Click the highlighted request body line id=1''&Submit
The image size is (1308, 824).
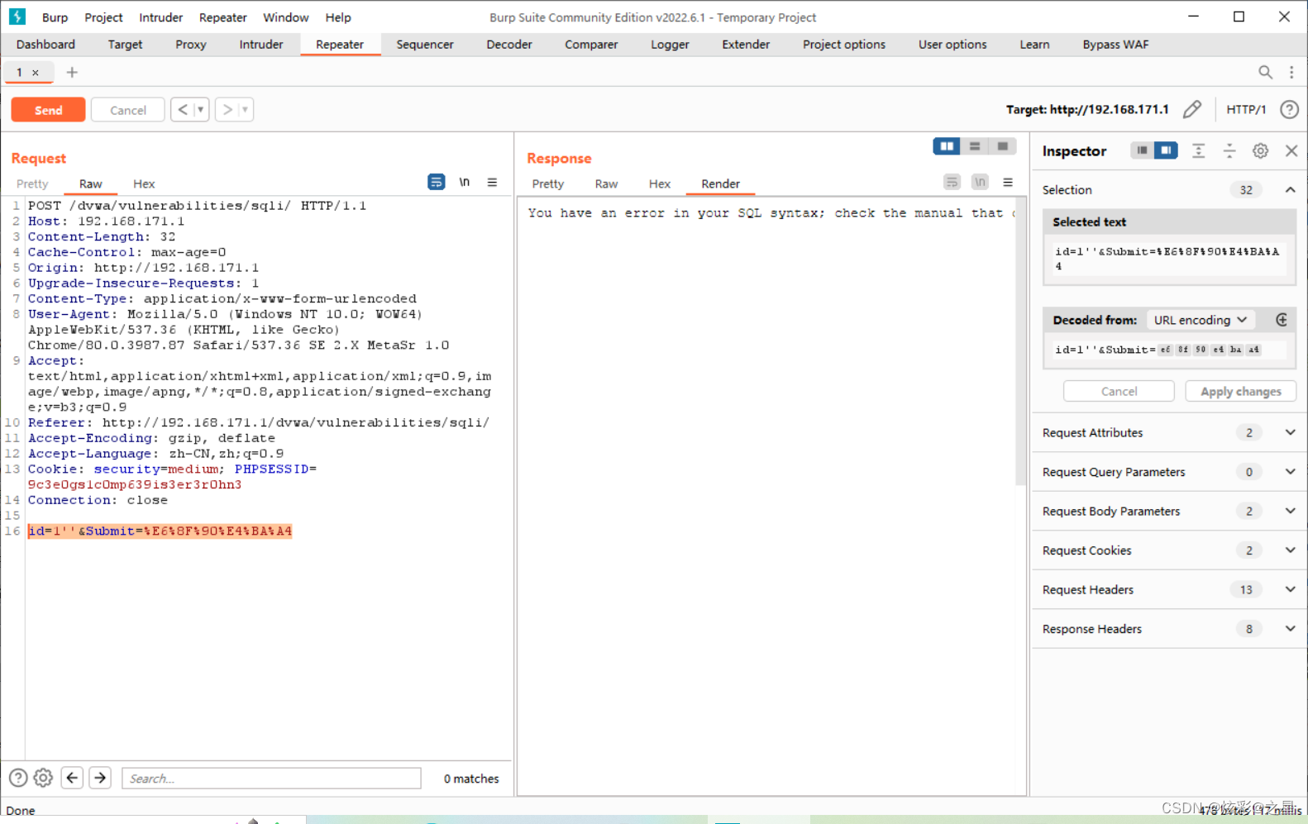coord(160,531)
